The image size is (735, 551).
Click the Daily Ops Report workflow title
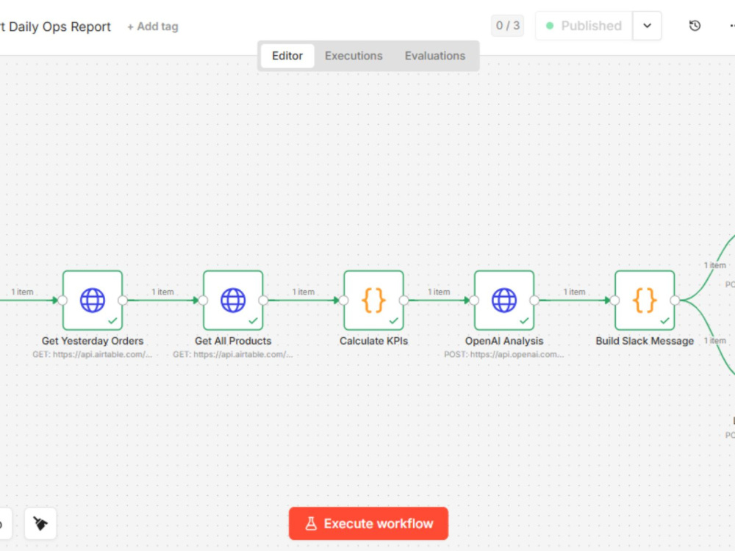coord(55,26)
